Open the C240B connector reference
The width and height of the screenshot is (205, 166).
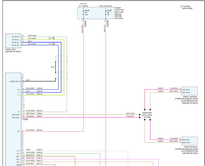click(x=25, y=119)
